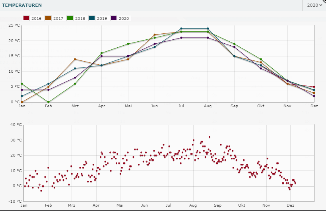Click 2017 January point at 0 °C
The width and height of the screenshot is (326, 211).
click(x=22, y=102)
